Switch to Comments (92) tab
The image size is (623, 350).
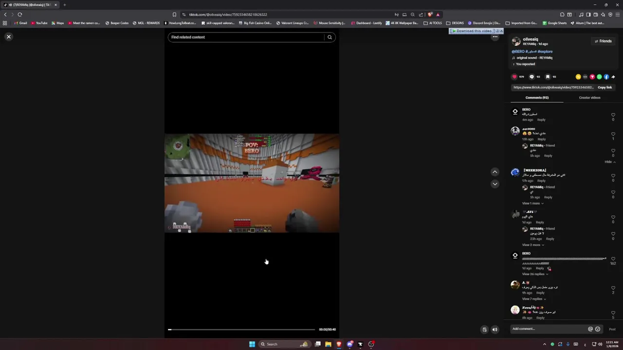(537, 98)
